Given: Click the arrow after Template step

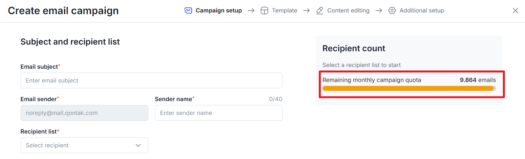Looking at the screenshot, I should pyautogui.click(x=306, y=10).
